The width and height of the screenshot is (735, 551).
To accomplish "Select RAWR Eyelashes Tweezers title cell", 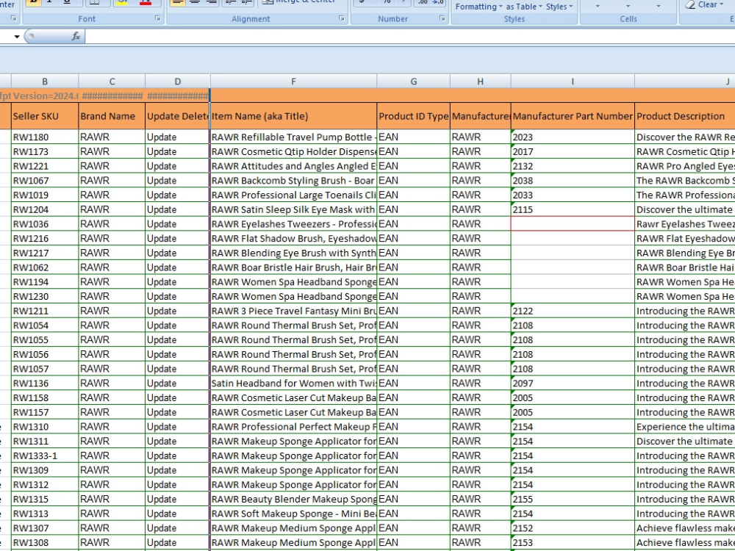I will [x=293, y=224].
